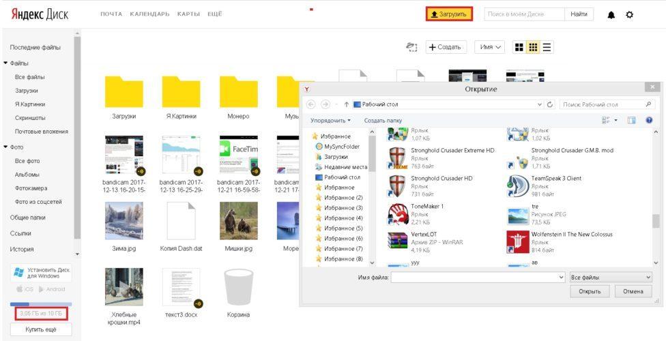
Task: Click the storage usage progress bar
Action: (x=40, y=304)
